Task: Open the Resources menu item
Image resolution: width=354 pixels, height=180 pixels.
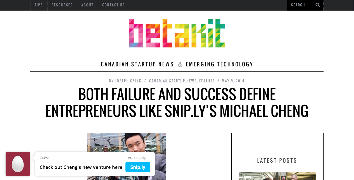Action: click(x=62, y=5)
